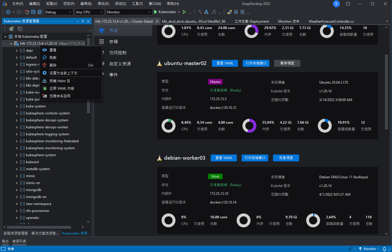Select the kubesphere-monitoring-system namespace

point(50,148)
